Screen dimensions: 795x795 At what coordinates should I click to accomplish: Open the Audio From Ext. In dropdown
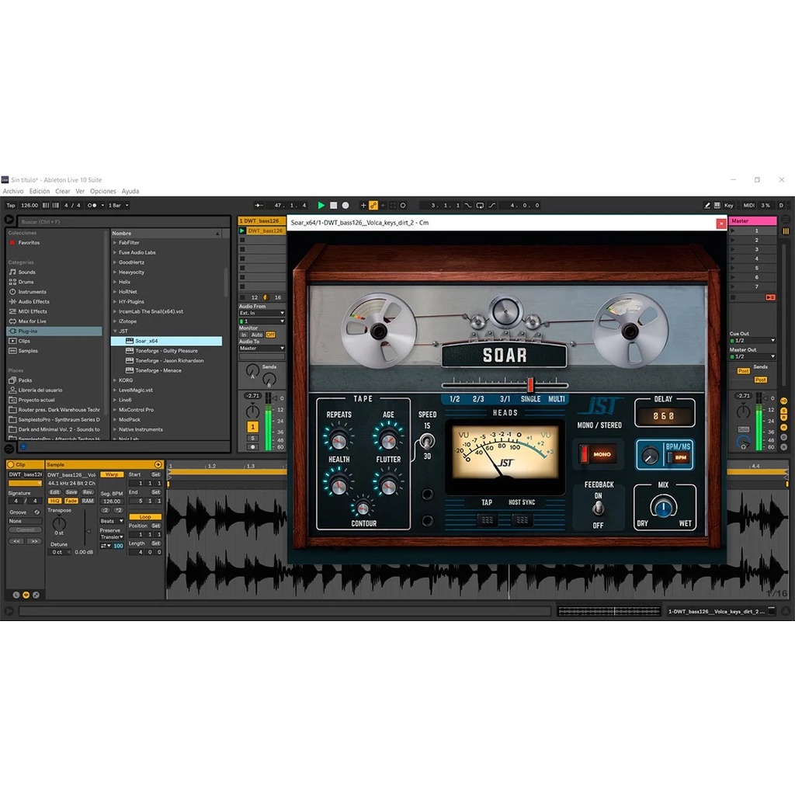pos(262,314)
